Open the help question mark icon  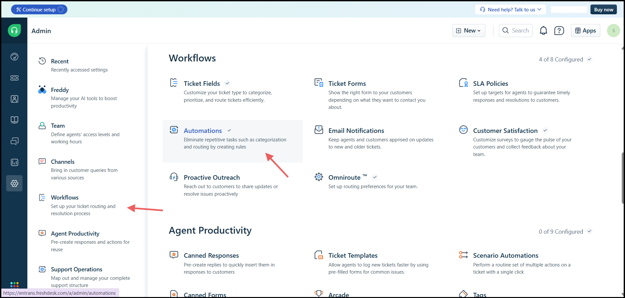coord(559,31)
